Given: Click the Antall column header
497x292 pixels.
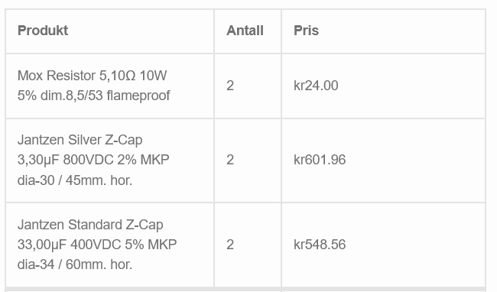Looking at the screenshot, I should (245, 31).
